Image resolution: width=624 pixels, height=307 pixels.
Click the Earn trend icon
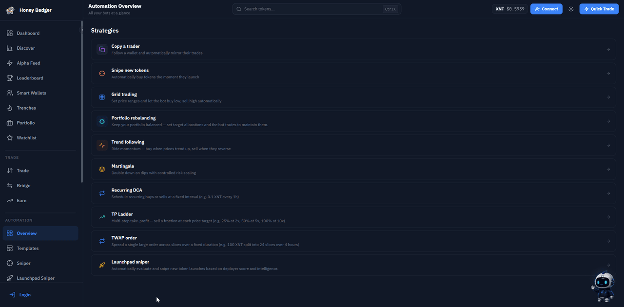click(x=10, y=201)
